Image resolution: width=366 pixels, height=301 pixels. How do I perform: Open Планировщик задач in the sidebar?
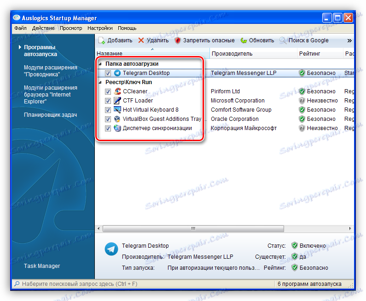click(x=50, y=115)
